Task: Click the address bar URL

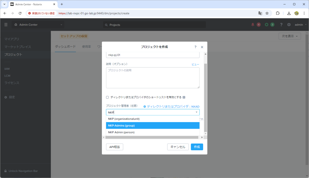Action: [94, 13]
